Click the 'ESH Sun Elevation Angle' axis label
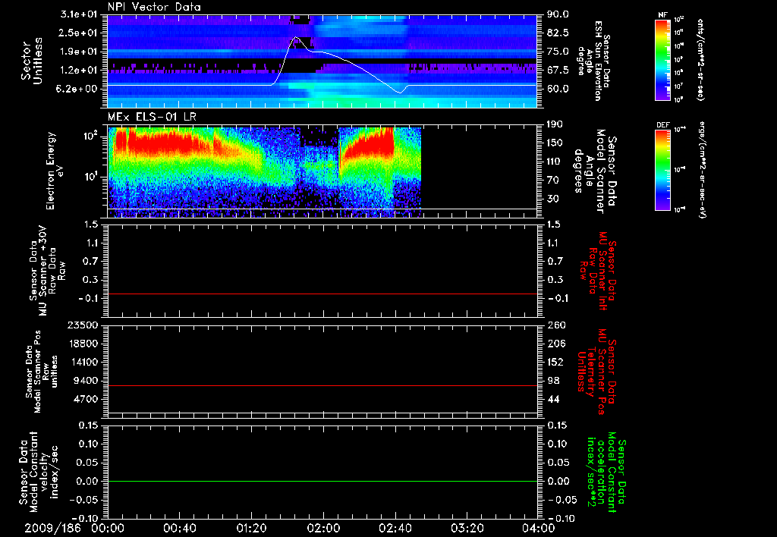The image size is (777, 537). [x=593, y=61]
